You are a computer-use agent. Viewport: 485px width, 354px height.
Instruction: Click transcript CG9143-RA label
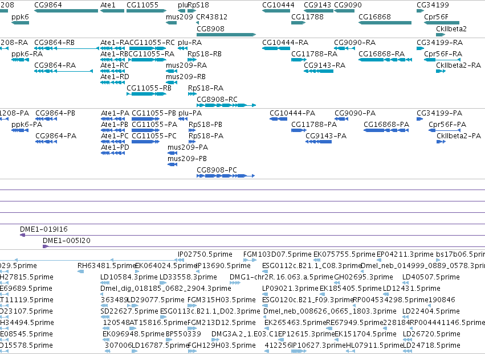click(325, 65)
